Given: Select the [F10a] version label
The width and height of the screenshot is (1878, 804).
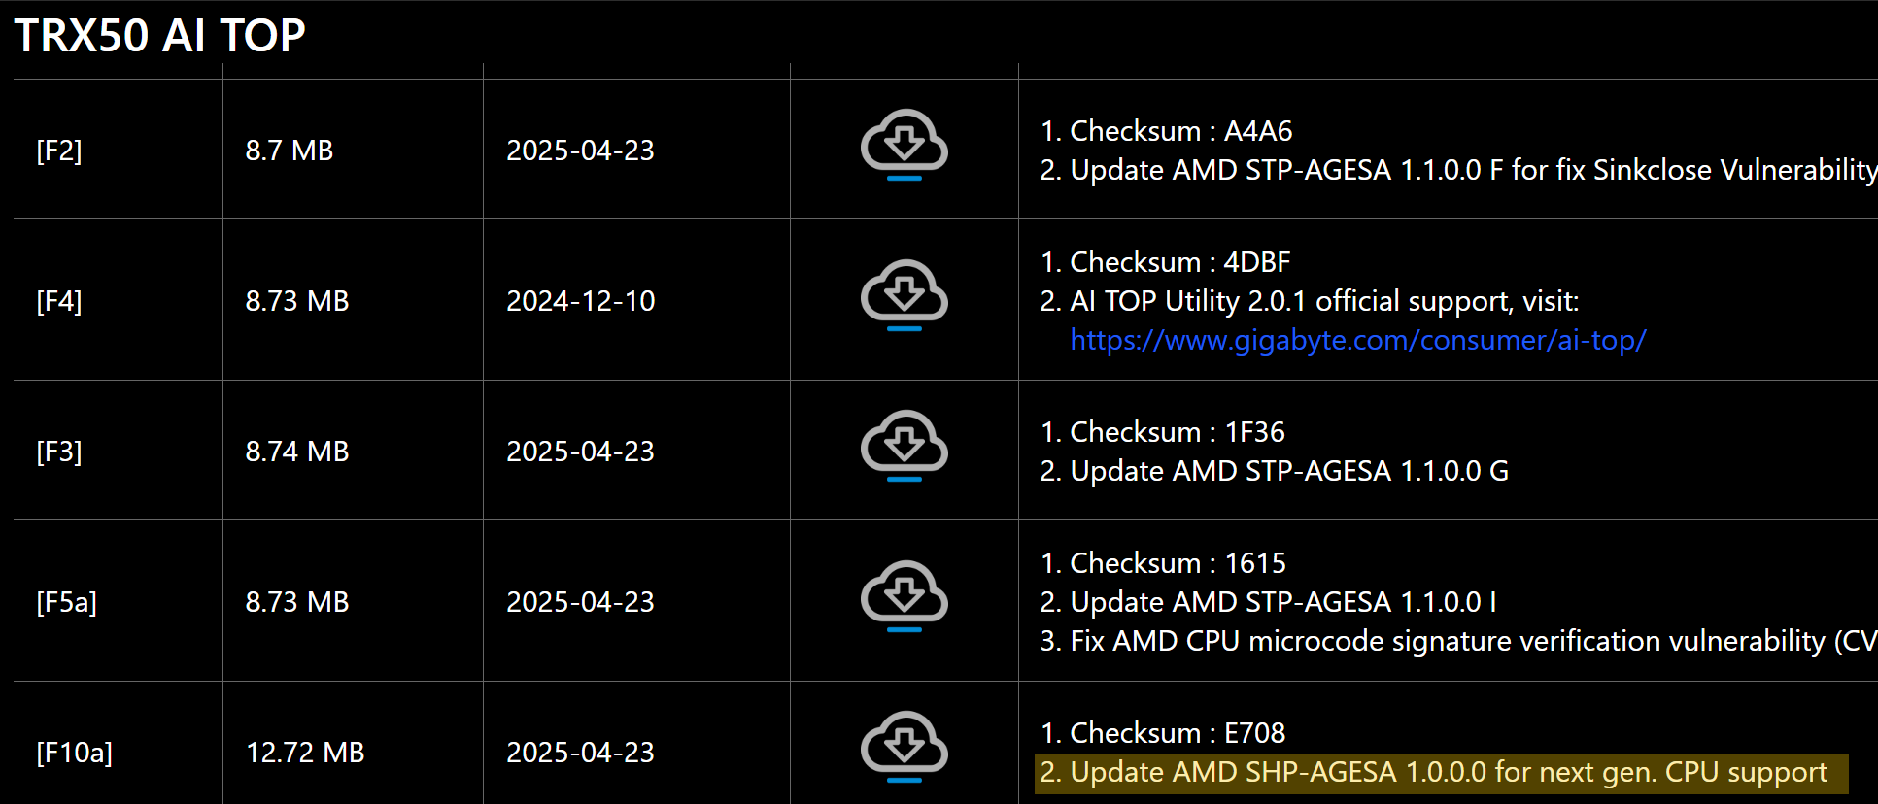Looking at the screenshot, I should [75, 753].
